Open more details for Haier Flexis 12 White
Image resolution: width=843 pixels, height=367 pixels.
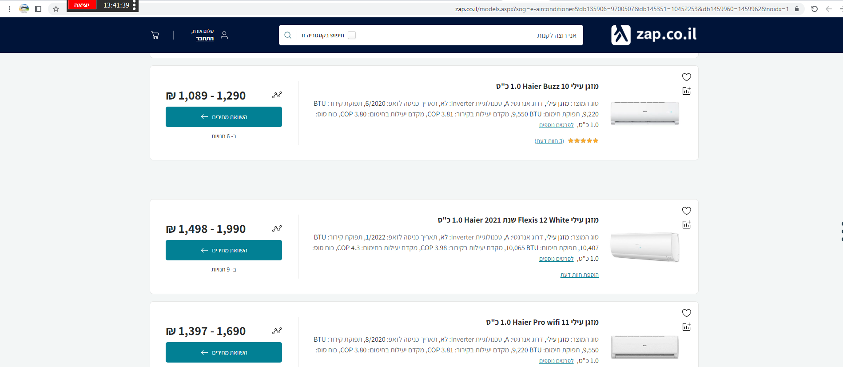click(x=557, y=259)
